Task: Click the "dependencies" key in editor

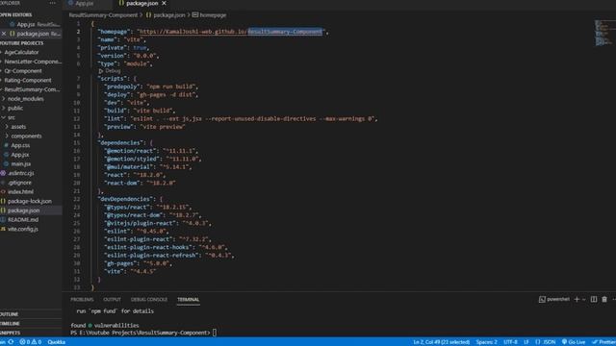Action: pos(121,143)
